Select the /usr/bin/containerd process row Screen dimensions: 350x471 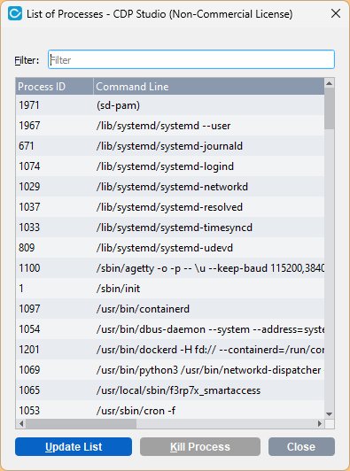(170, 309)
